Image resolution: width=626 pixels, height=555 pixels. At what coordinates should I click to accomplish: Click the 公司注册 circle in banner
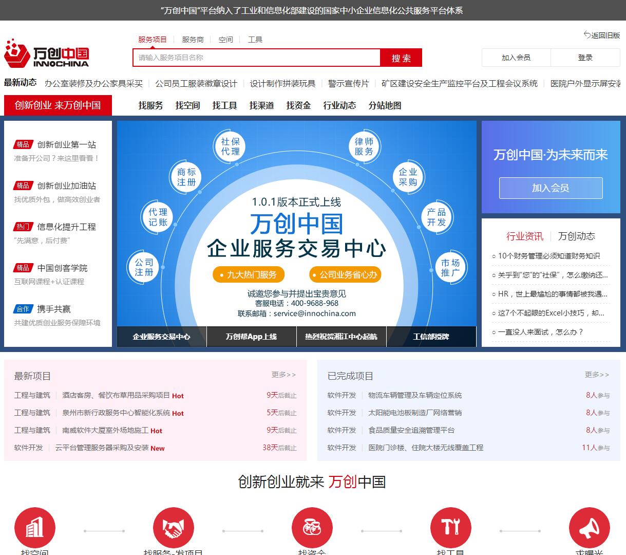point(144,267)
